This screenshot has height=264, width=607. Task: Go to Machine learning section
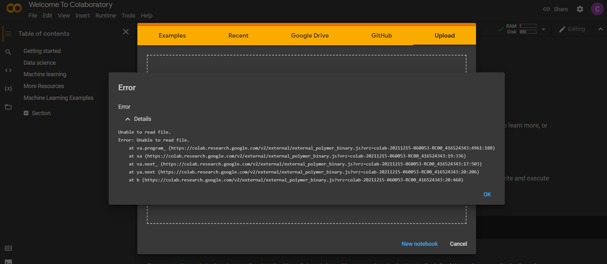45,74
